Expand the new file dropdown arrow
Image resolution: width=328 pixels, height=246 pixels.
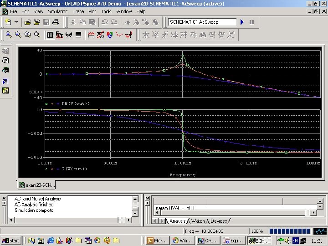16,22
